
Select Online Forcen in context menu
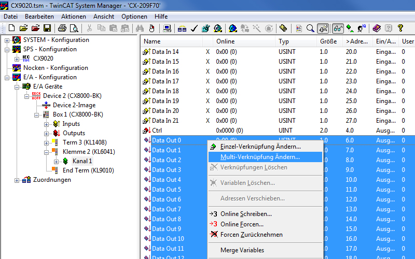[x=265, y=224]
